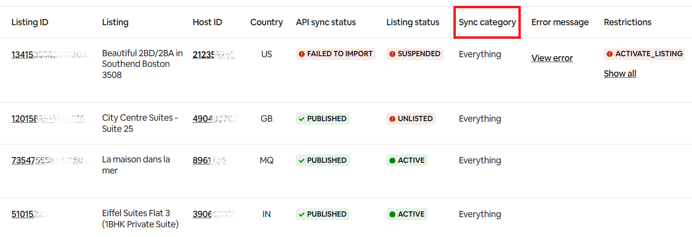Viewport: 692px width, 237px height.
Task: Click the FAILED TO IMPORT status badge
Action: (336, 54)
